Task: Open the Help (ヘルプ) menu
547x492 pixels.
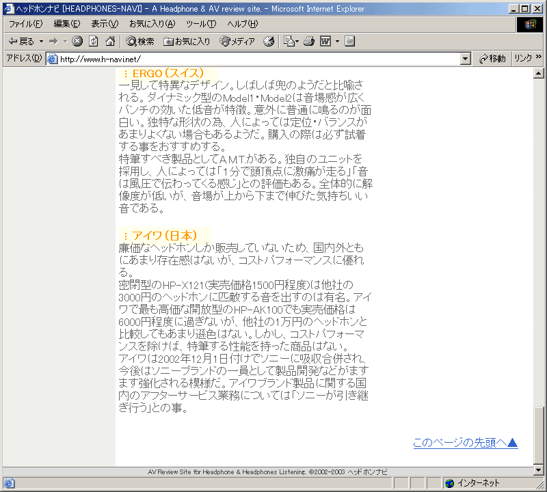Action: (243, 24)
